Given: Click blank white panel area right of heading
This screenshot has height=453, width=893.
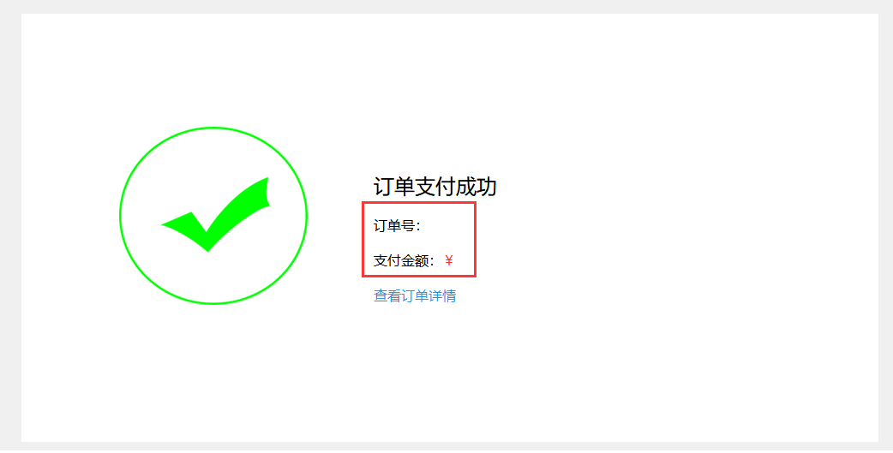Looking at the screenshot, I should point(655,187).
